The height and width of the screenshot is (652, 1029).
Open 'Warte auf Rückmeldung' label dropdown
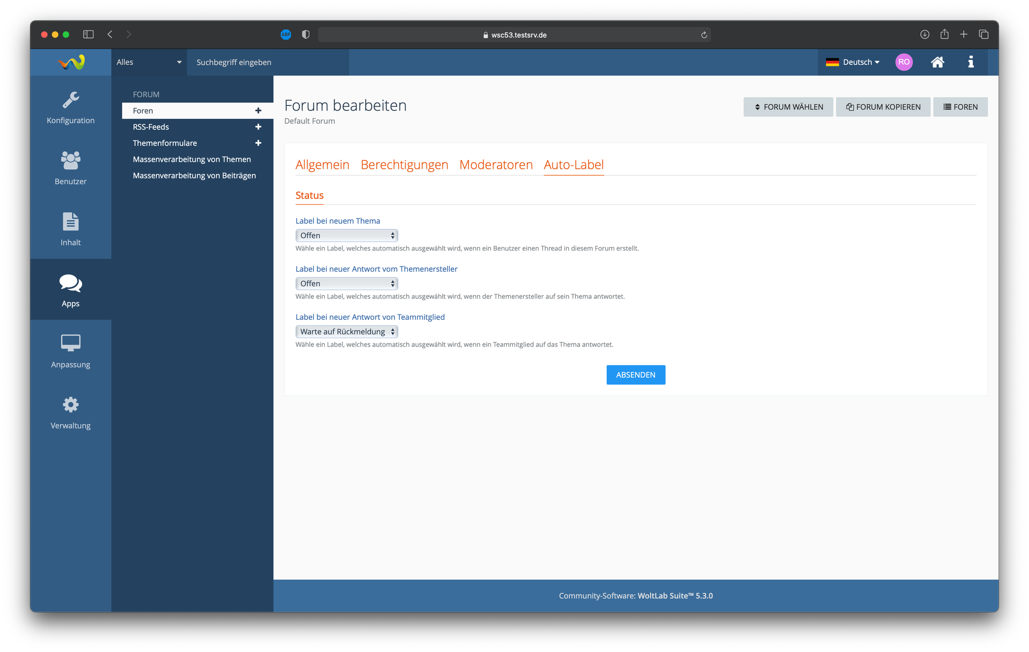[x=347, y=332]
